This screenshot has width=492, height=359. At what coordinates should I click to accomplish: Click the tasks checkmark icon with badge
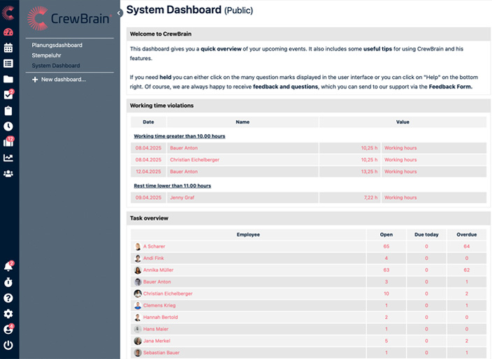tap(8, 95)
